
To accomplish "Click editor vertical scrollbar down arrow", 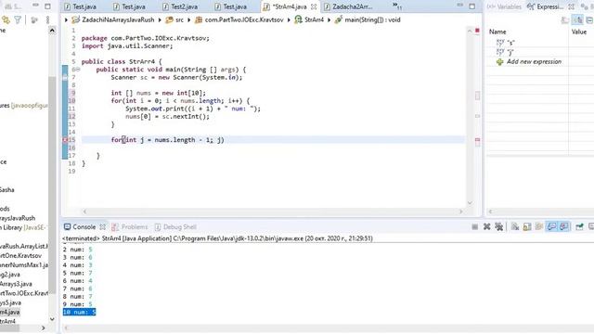I will coord(470,203).
